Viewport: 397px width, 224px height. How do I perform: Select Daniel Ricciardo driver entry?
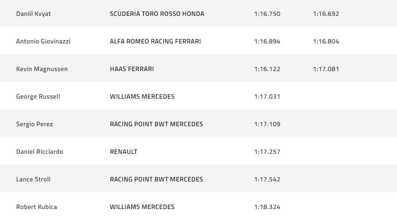pos(40,152)
